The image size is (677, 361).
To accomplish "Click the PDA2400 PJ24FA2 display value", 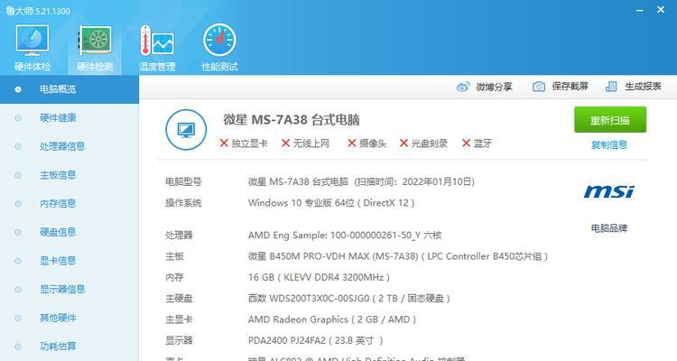I will point(316,341).
